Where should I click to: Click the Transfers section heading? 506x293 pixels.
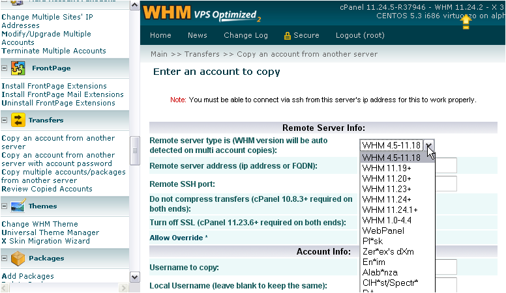pyautogui.click(x=46, y=120)
